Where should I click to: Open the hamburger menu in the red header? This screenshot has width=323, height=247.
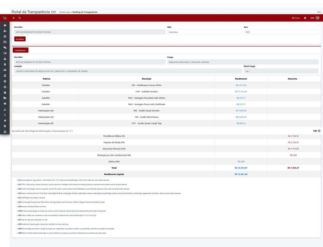point(14,18)
